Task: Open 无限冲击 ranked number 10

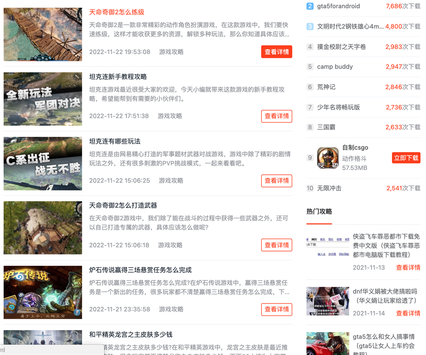Action: tap(329, 188)
